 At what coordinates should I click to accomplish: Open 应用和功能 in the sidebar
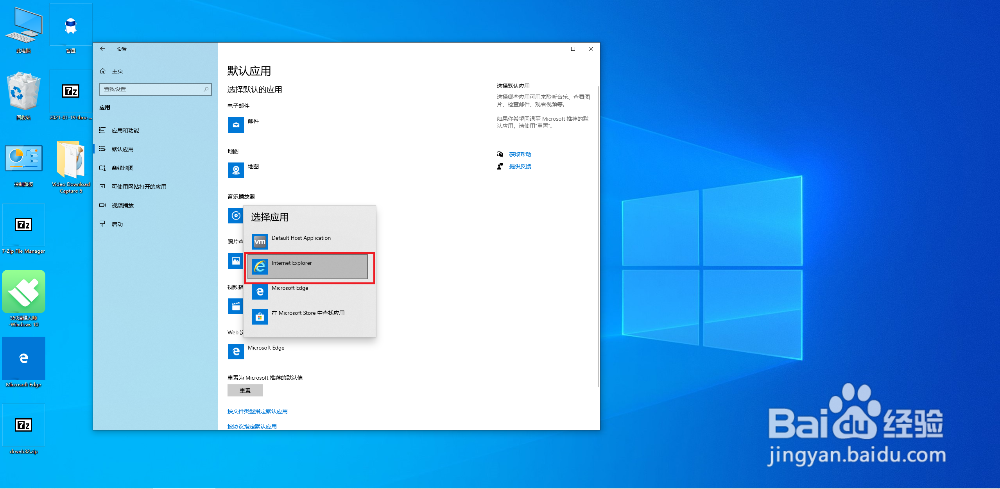click(125, 130)
